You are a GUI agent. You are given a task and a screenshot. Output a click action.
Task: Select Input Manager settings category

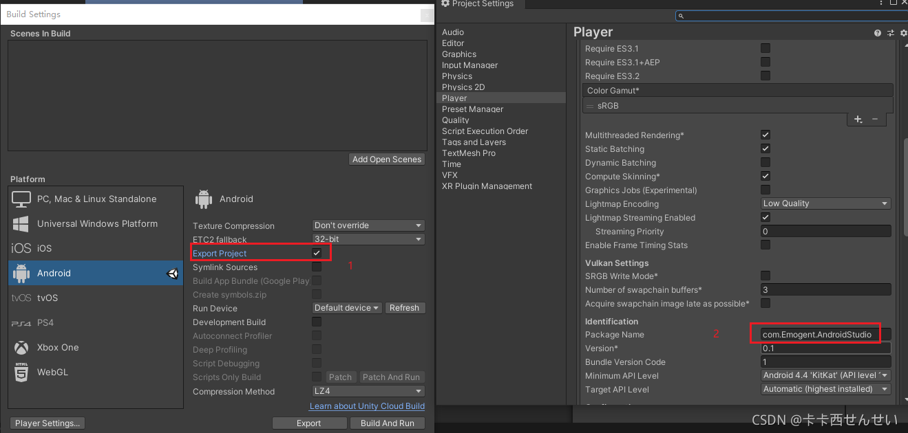tap(502, 65)
